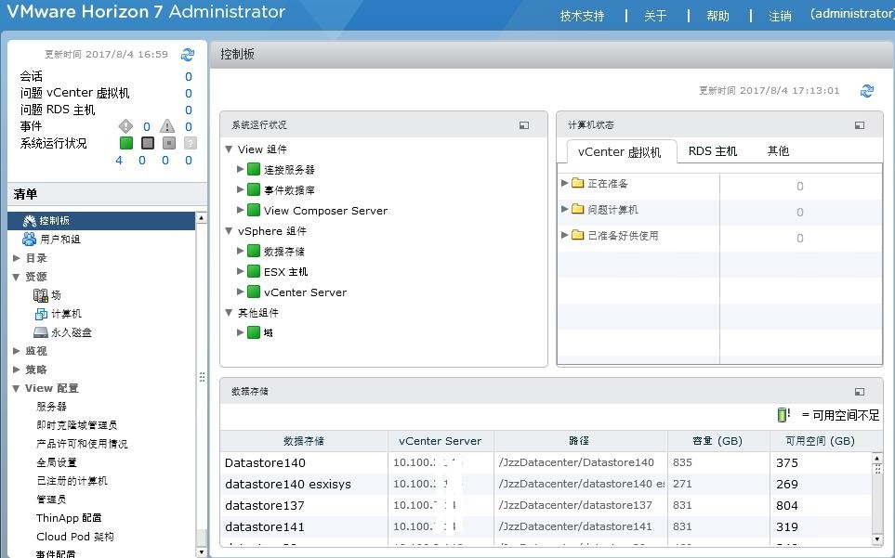Open the 系统运行状况 panel pop-out icon
The width and height of the screenshot is (895, 558).
(x=523, y=123)
